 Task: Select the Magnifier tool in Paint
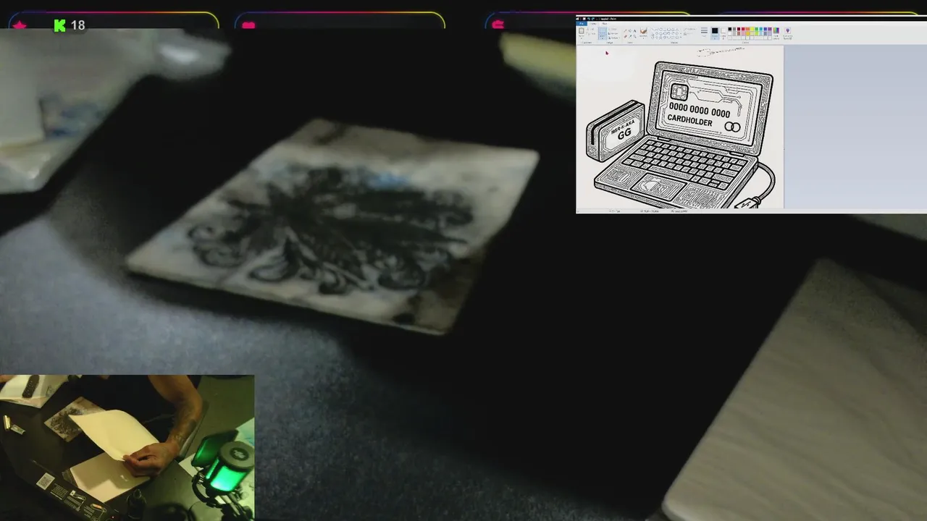[x=634, y=36]
